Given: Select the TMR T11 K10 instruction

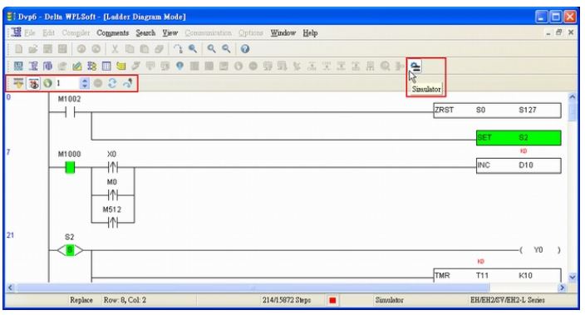Looking at the screenshot, I should (x=497, y=275).
